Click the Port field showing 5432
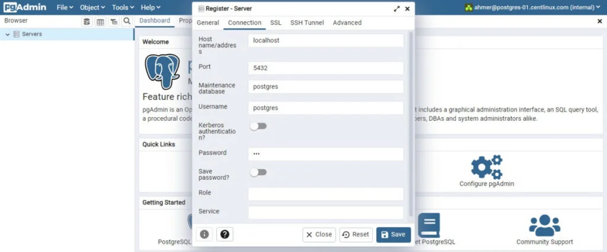607x252 pixels. 325,68
